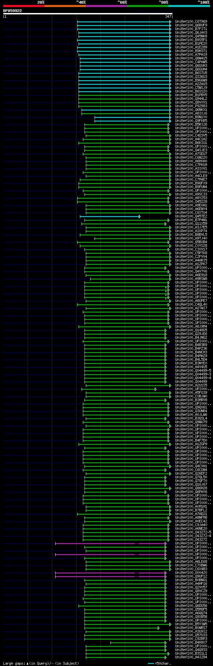
Task: Select hit UniRef100_C4QL40
Action: pyautogui.click(x=191, y=304)
